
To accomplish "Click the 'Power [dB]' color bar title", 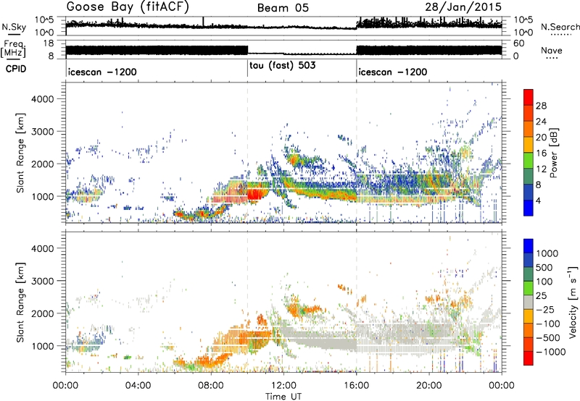I will tap(553, 153).
